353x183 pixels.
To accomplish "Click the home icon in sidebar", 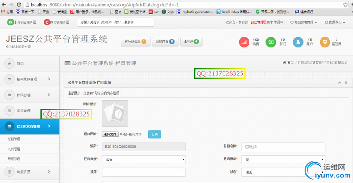I will coord(9,64).
